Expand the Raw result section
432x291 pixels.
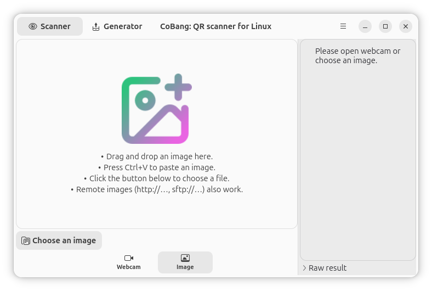pos(325,268)
